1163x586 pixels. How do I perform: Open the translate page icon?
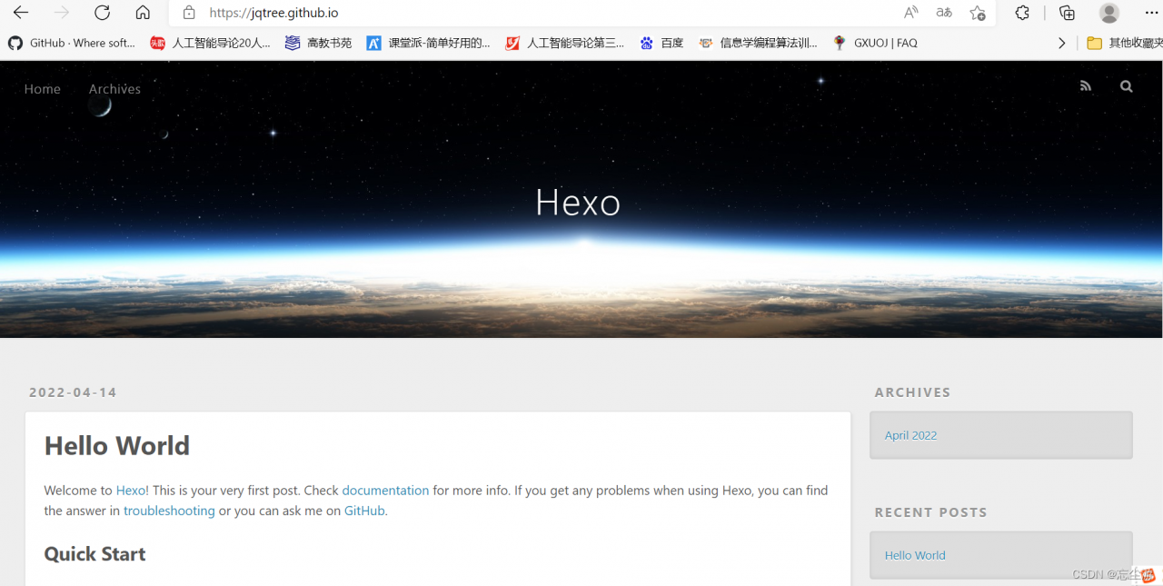tap(944, 13)
